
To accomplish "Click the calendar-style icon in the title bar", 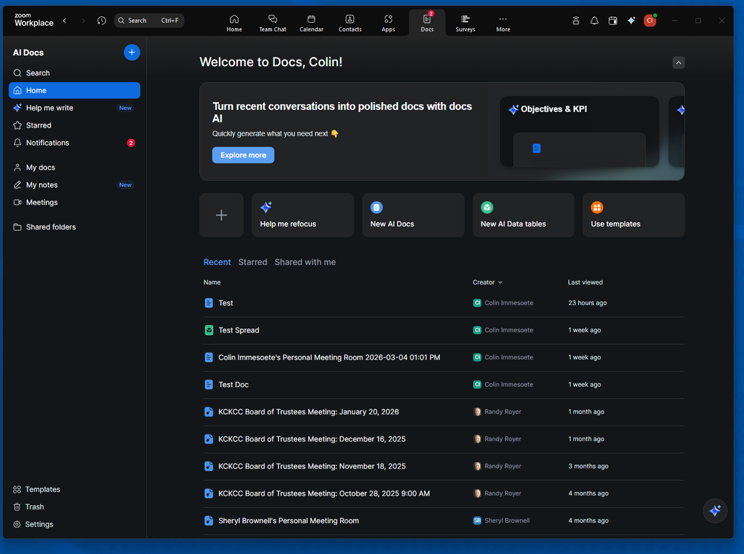I will [613, 20].
